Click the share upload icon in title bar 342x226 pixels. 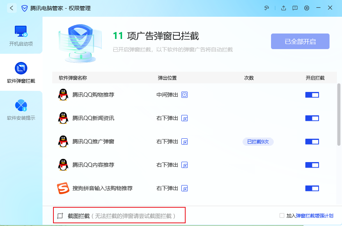point(284,8)
